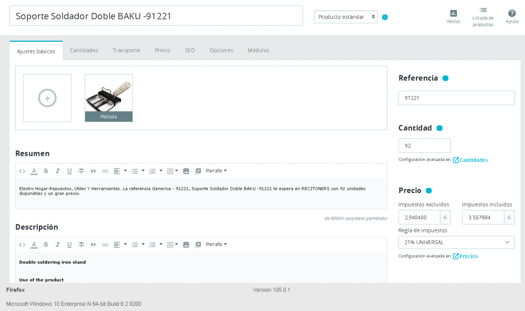Insert media in Descripción editor
525x311 pixels.
[x=198, y=244]
